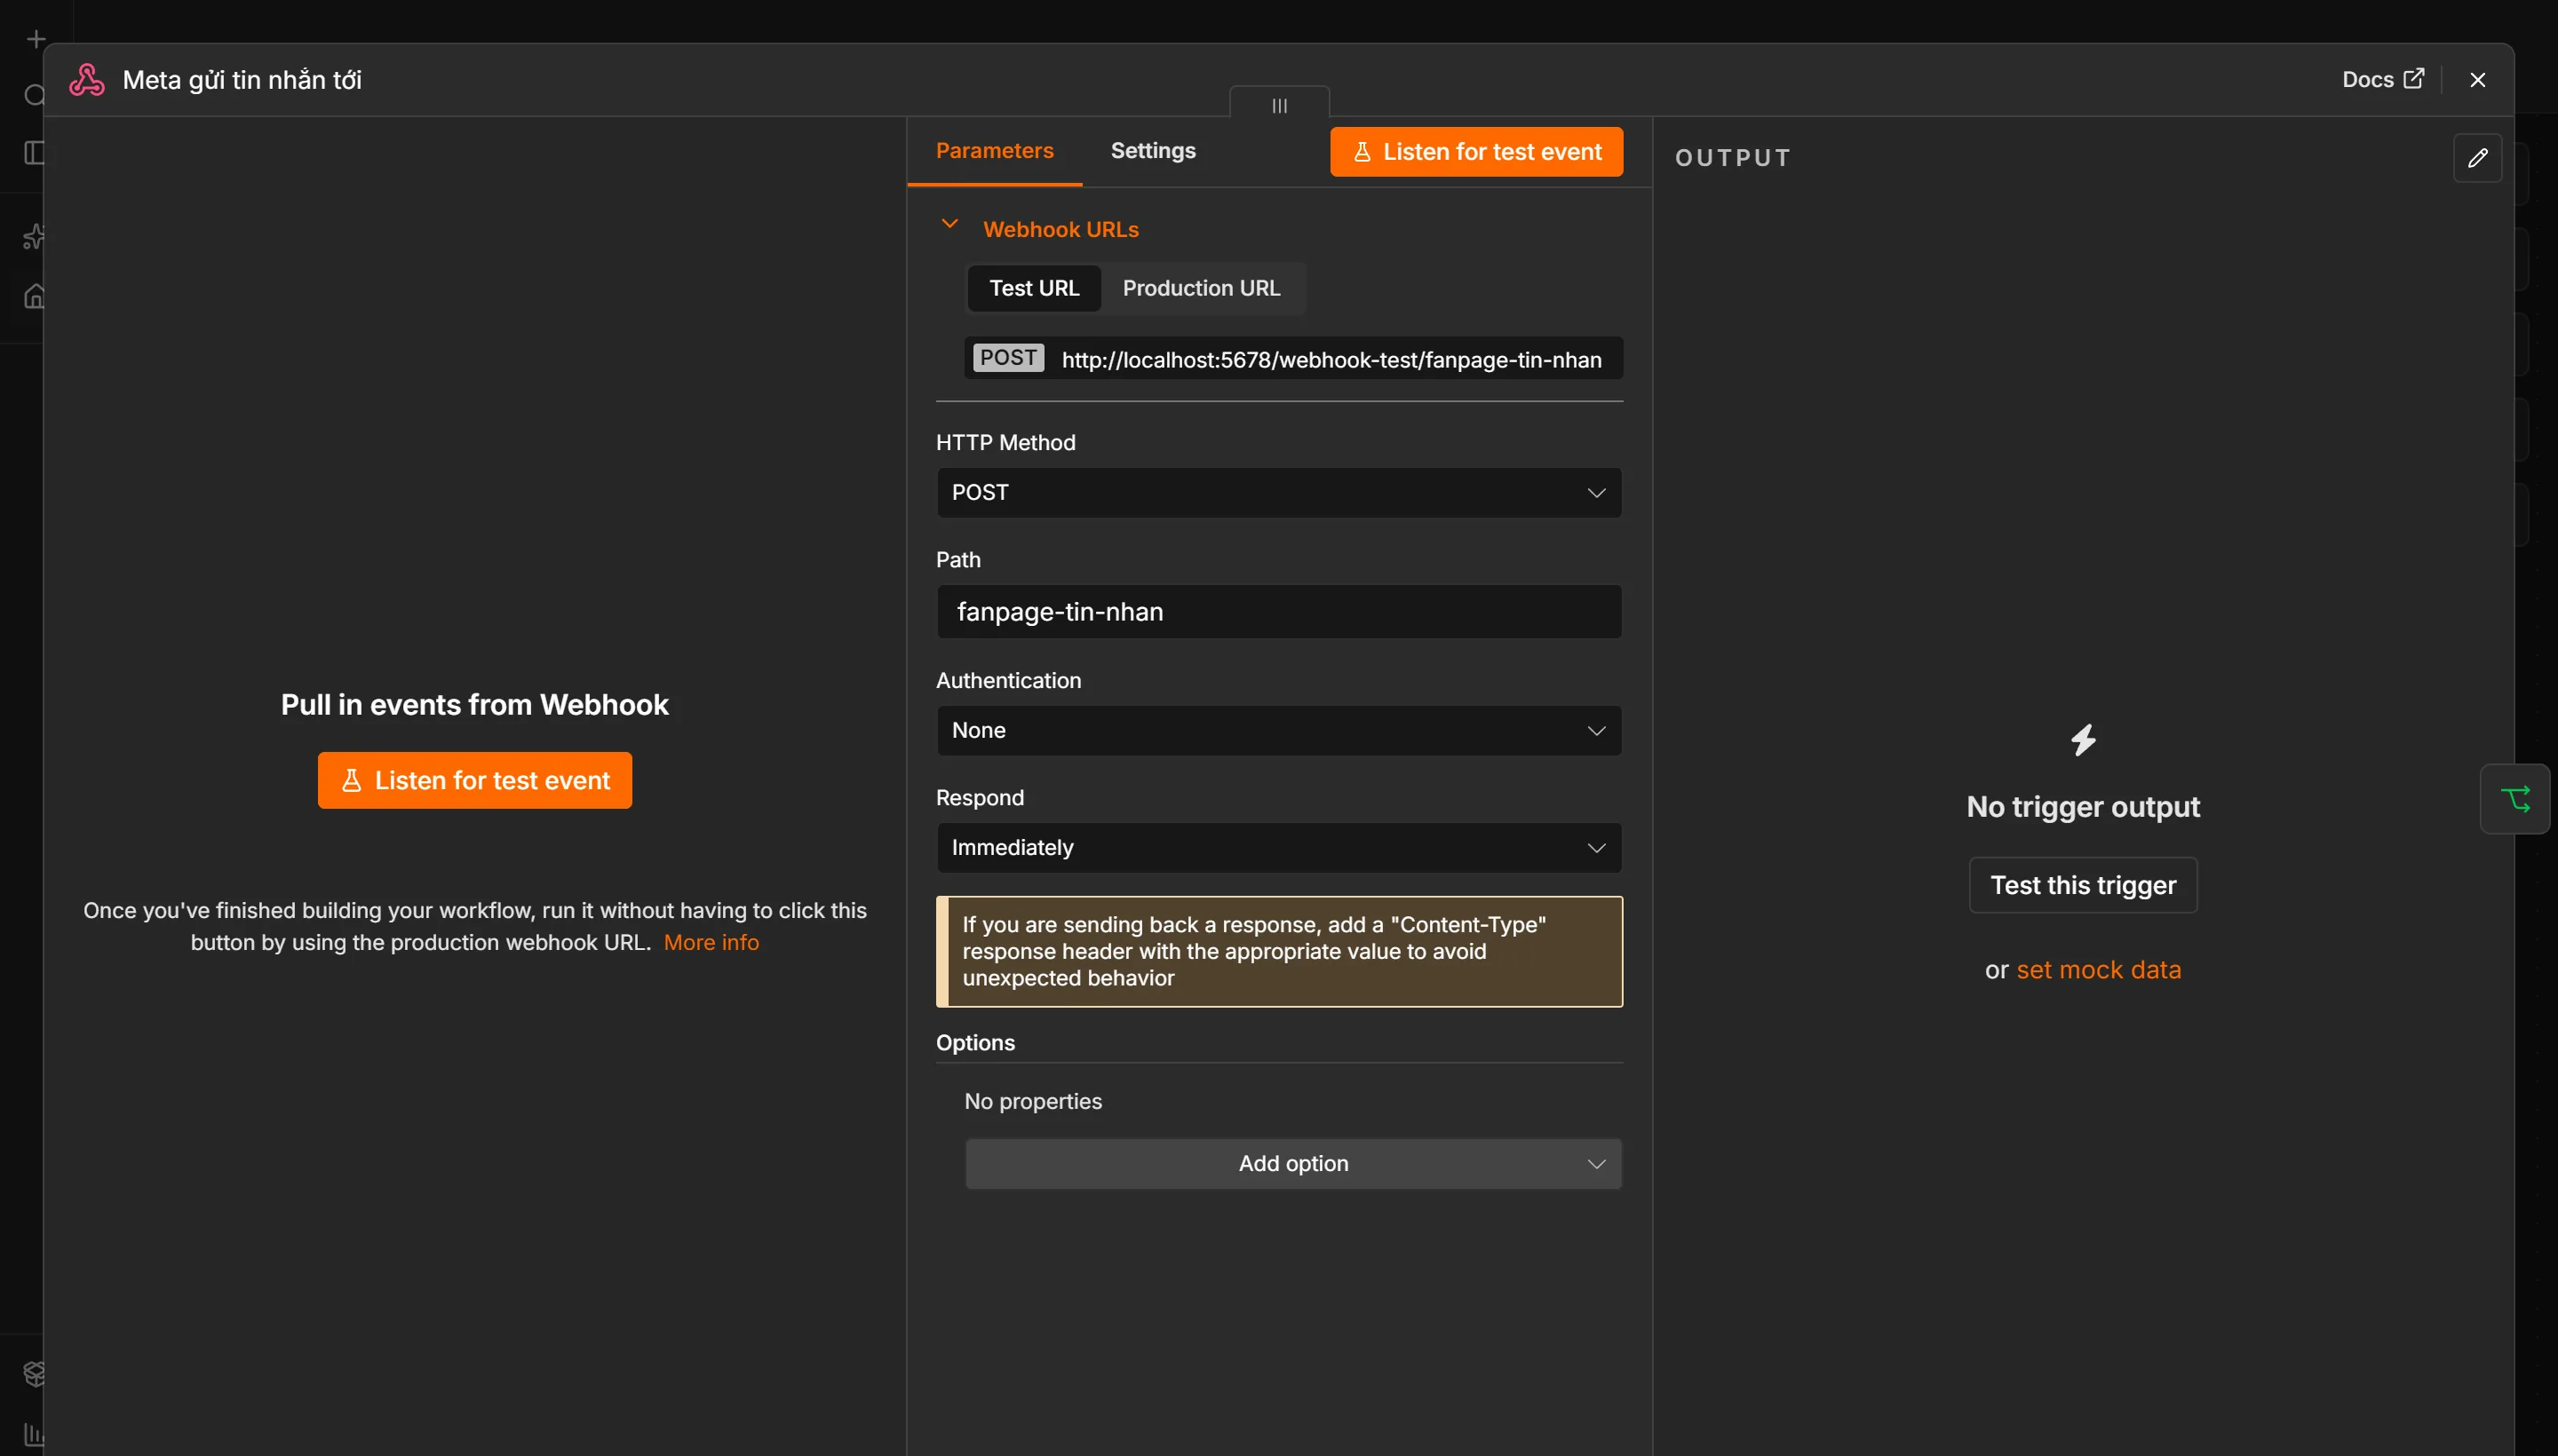Click the green branch icon on right edge
This screenshot has height=1456, width=2558.
point(2514,799)
